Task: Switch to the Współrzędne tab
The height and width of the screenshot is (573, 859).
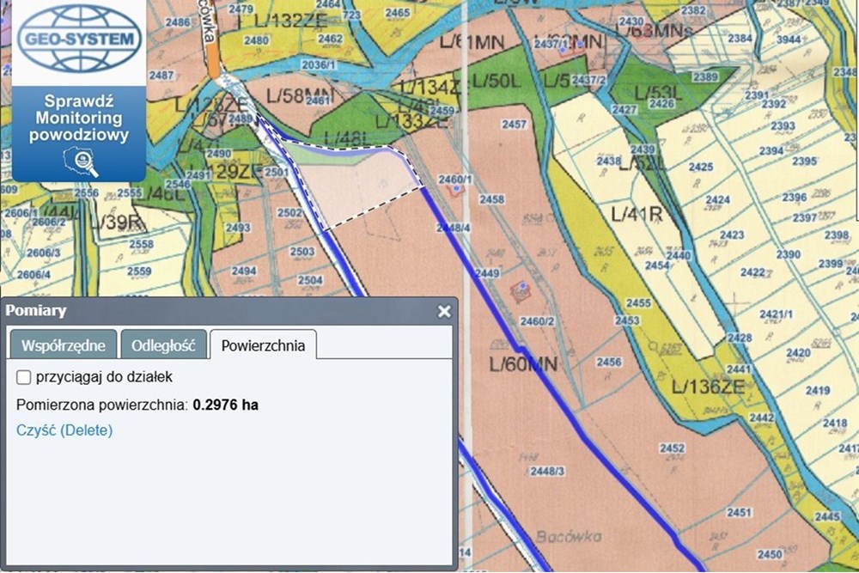Action: (x=63, y=345)
